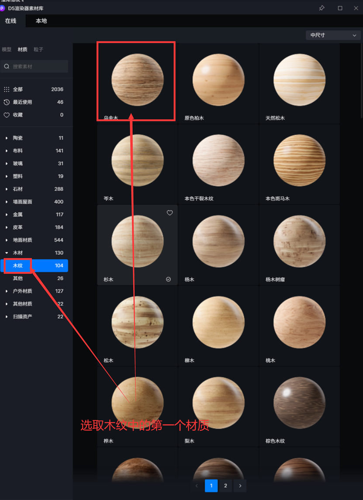Screen dimensions: 363x500
Task: Click the 搜索素材 search field
Action: click(x=34, y=66)
